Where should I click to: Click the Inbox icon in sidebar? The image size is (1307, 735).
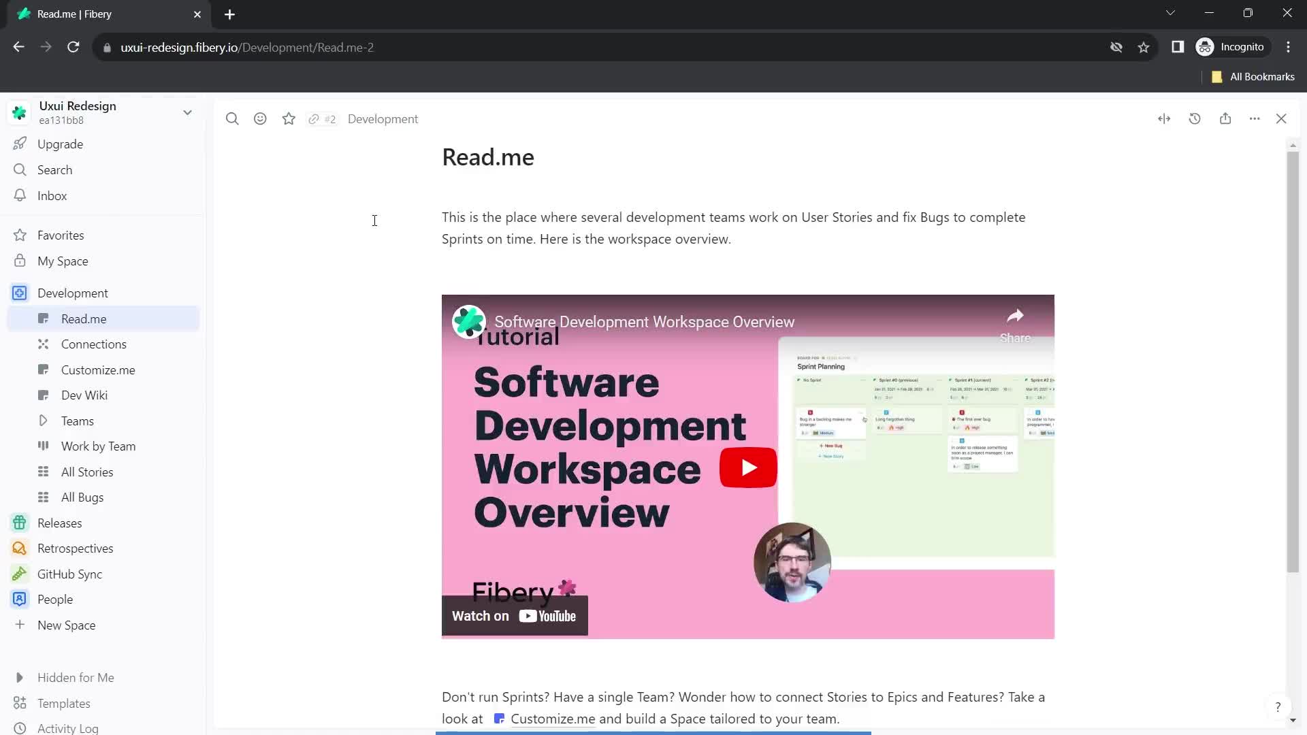[19, 195]
